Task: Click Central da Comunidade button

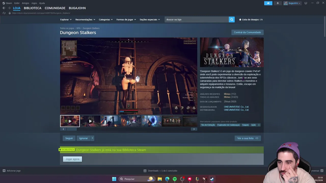Action: coord(247,32)
